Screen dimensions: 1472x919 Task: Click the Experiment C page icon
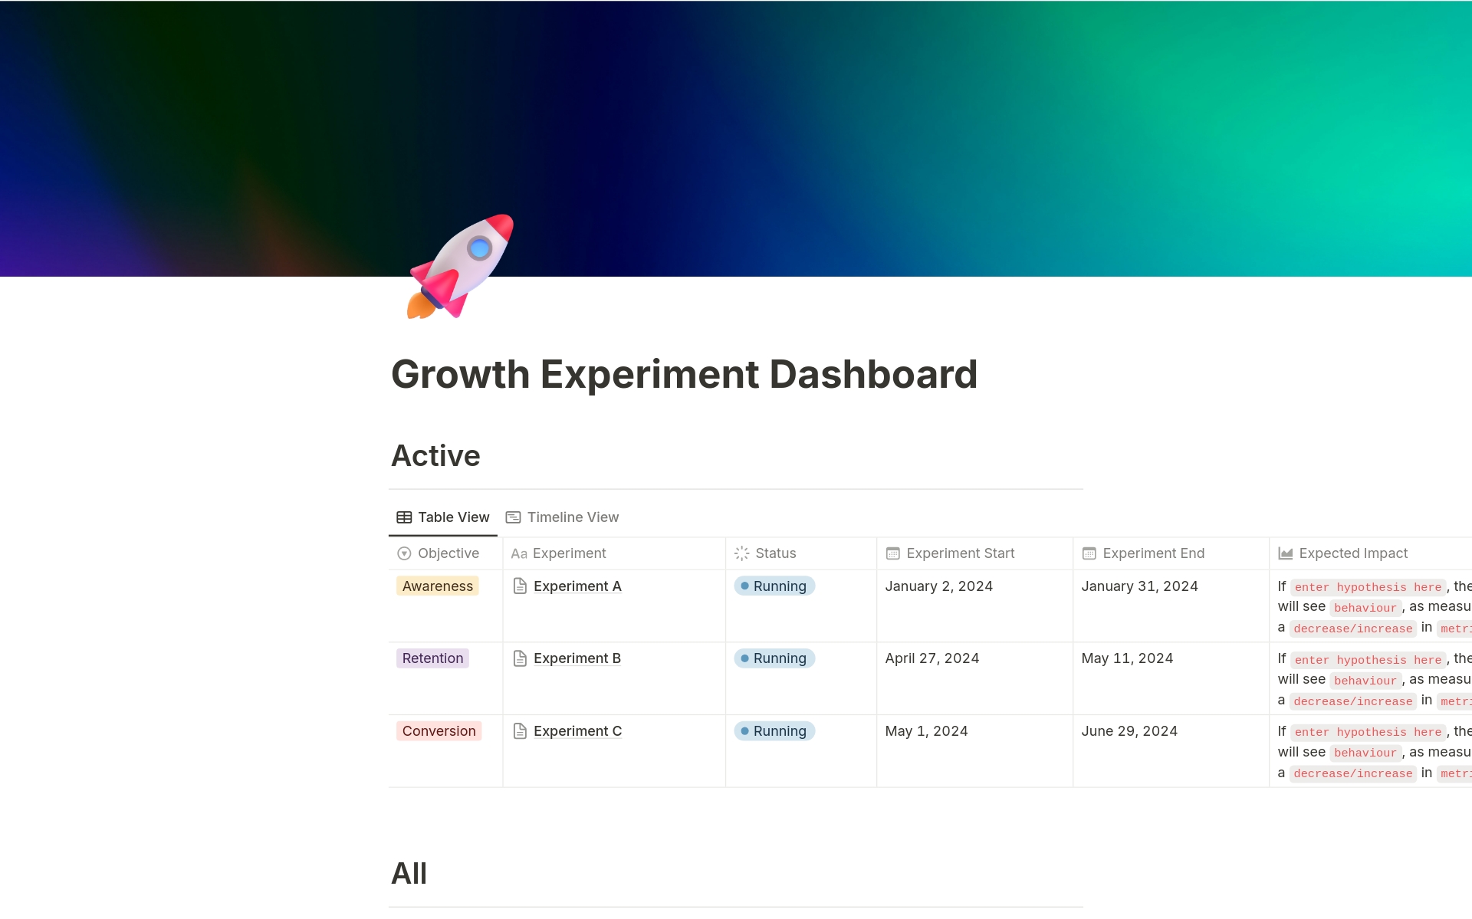(520, 731)
